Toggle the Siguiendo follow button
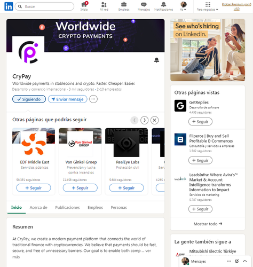The height and width of the screenshot is (267, 253). 29,99
